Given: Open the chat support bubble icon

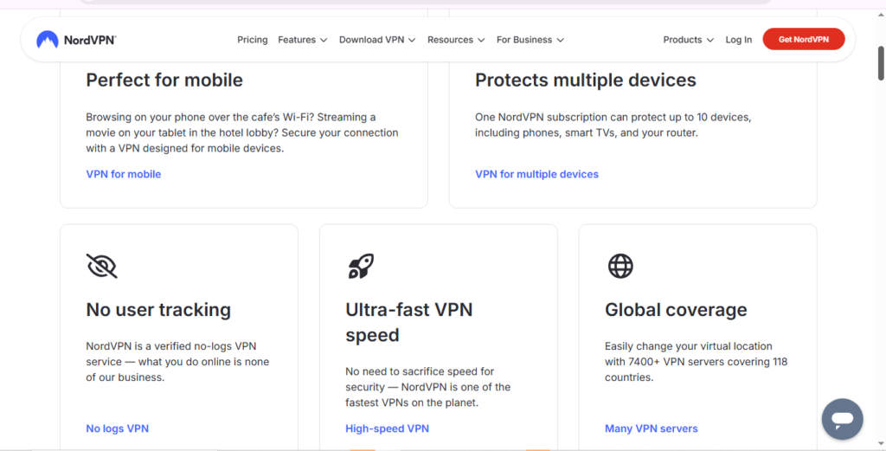Looking at the screenshot, I should click(x=843, y=419).
